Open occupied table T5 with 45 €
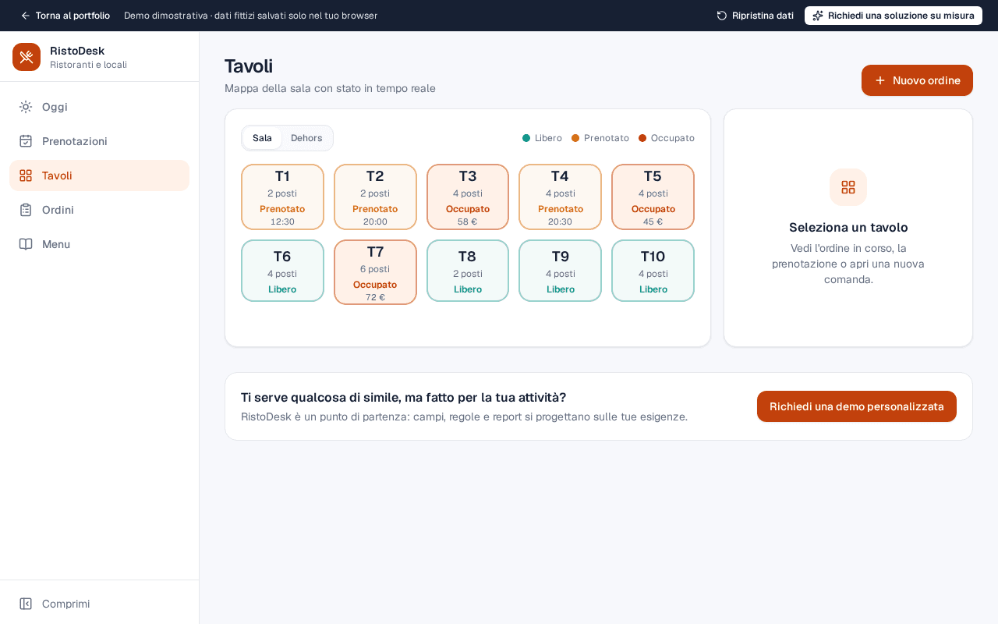Image resolution: width=998 pixels, height=624 pixels. (x=653, y=197)
